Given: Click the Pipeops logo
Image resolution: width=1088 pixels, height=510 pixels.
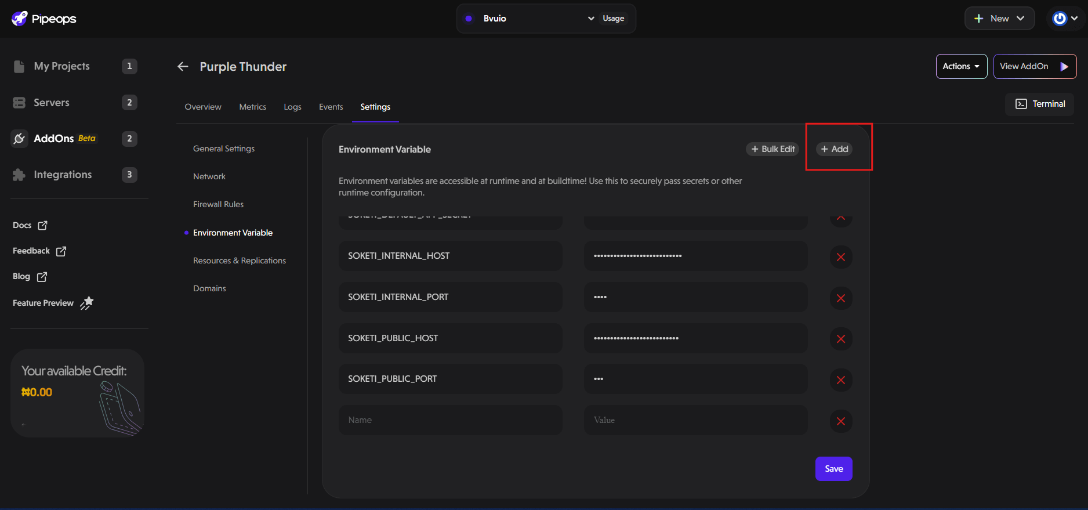Looking at the screenshot, I should pos(44,19).
